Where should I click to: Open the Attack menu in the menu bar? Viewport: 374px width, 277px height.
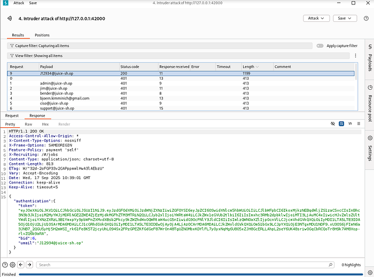tap(19, 3)
